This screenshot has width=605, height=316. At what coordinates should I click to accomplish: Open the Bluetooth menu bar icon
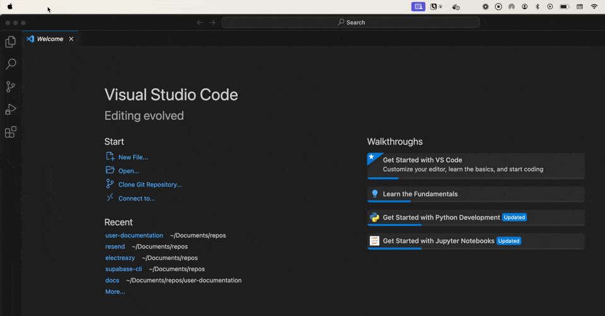(x=537, y=6)
